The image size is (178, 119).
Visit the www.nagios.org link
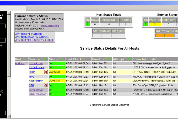(50, 25)
